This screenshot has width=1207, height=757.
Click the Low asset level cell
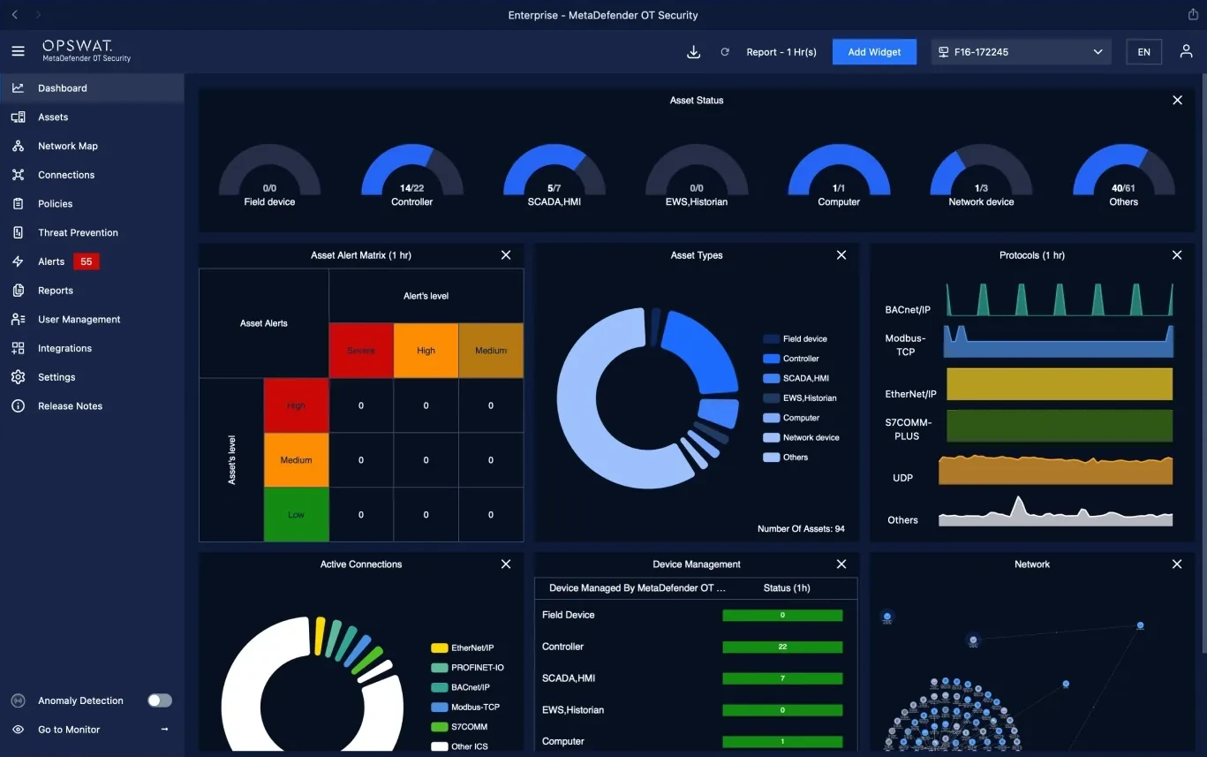pos(296,514)
